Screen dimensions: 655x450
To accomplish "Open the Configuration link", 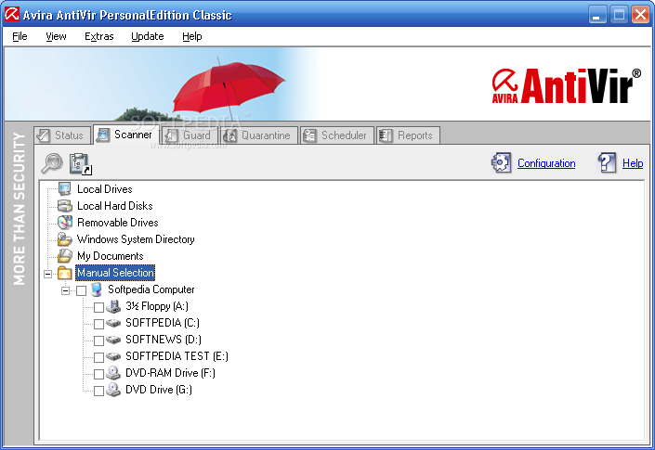I will (x=546, y=163).
